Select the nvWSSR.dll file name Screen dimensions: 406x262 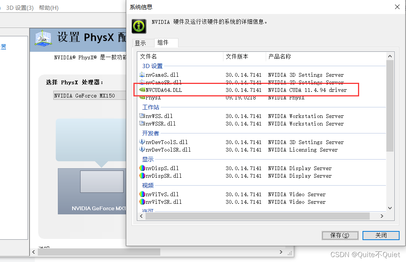click(x=161, y=124)
